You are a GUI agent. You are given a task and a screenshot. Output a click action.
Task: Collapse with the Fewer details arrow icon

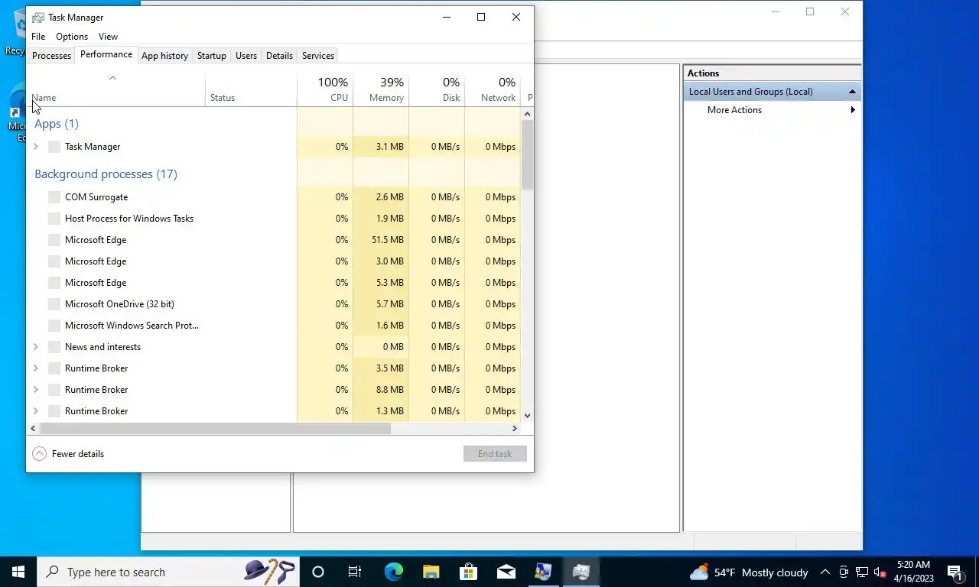click(x=39, y=454)
